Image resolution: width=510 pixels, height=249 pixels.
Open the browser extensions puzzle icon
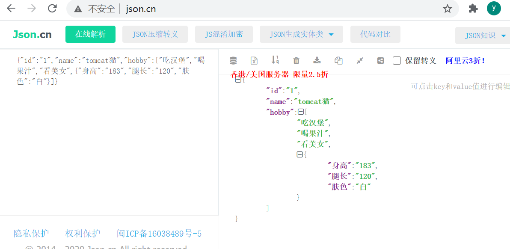click(472, 9)
